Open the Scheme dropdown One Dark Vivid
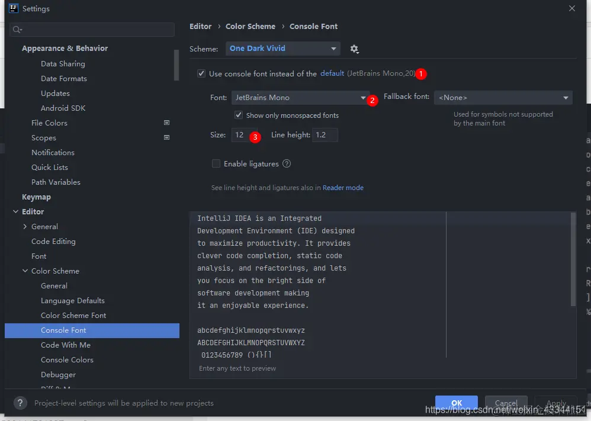591x421 pixels. coord(282,49)
